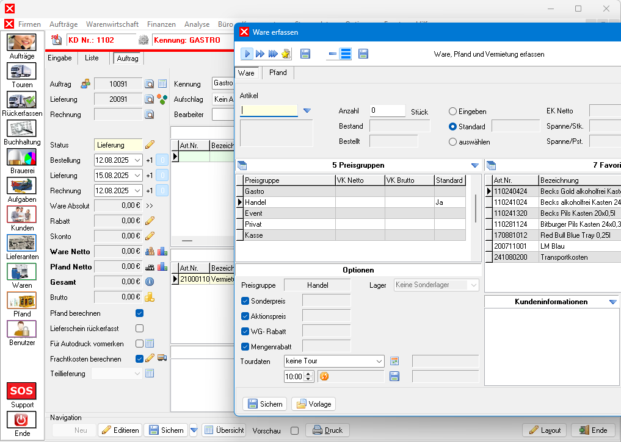
Task: Click the info icon beside Gesamt
Action: pos(149,282)
